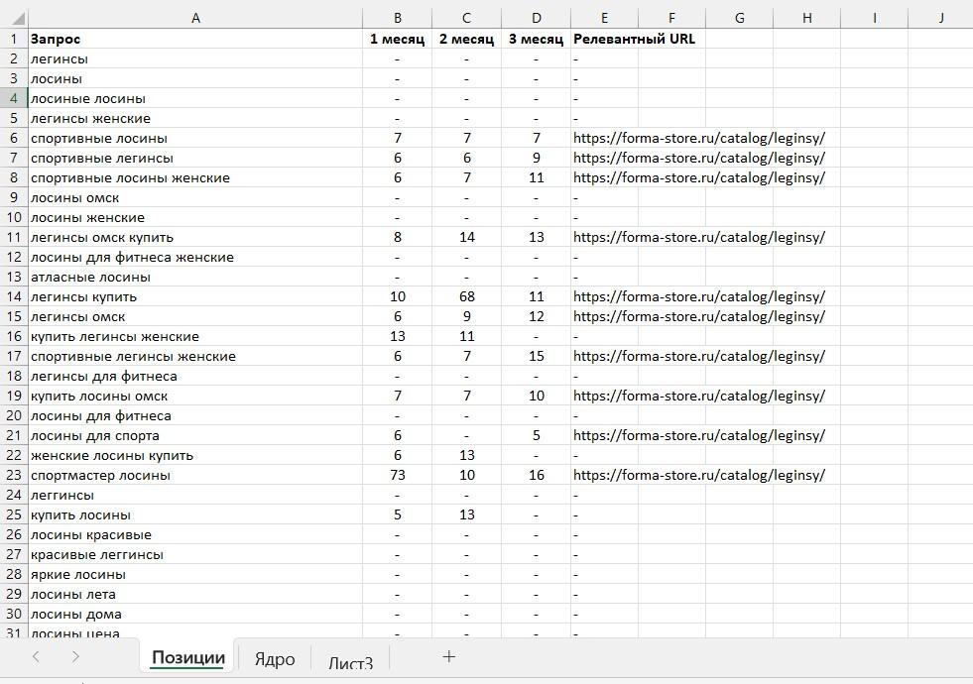
Task: Open URL in the спортмастер лосины row
Action: tap(698, 476)
